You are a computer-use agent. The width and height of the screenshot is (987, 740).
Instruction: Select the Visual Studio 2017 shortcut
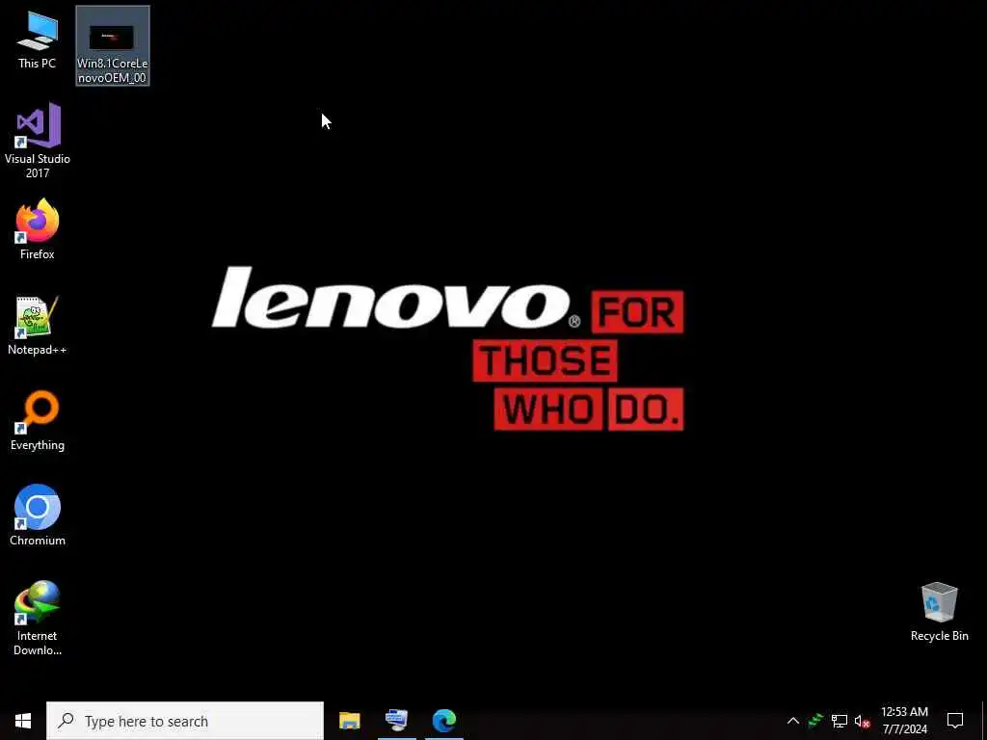(38, 141)
